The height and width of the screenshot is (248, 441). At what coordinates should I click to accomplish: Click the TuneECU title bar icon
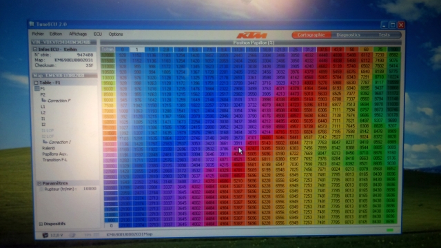click(x=32, y=24)
